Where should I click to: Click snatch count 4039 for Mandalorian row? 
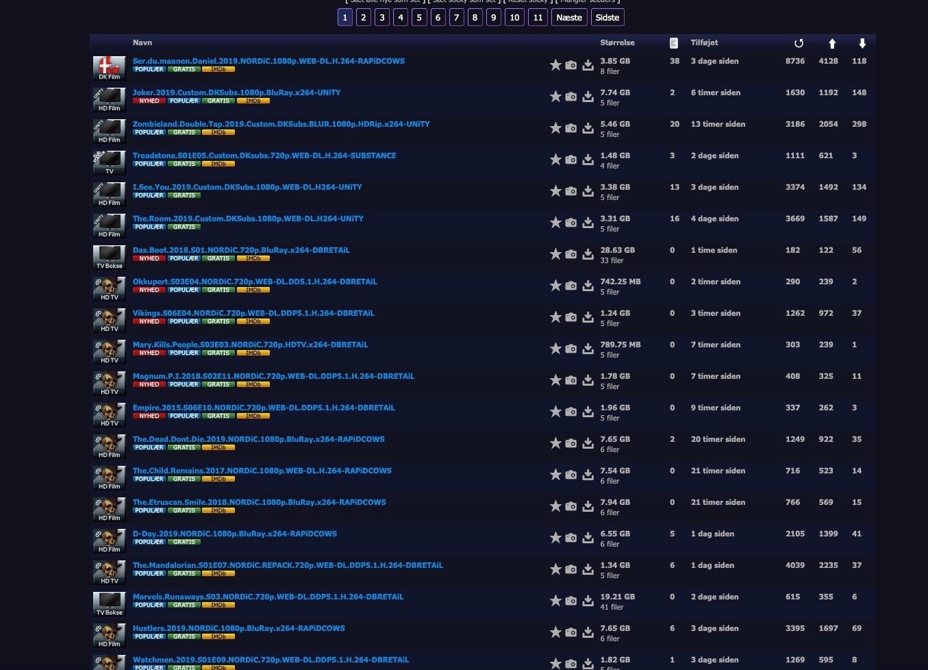tap(795, 565)
